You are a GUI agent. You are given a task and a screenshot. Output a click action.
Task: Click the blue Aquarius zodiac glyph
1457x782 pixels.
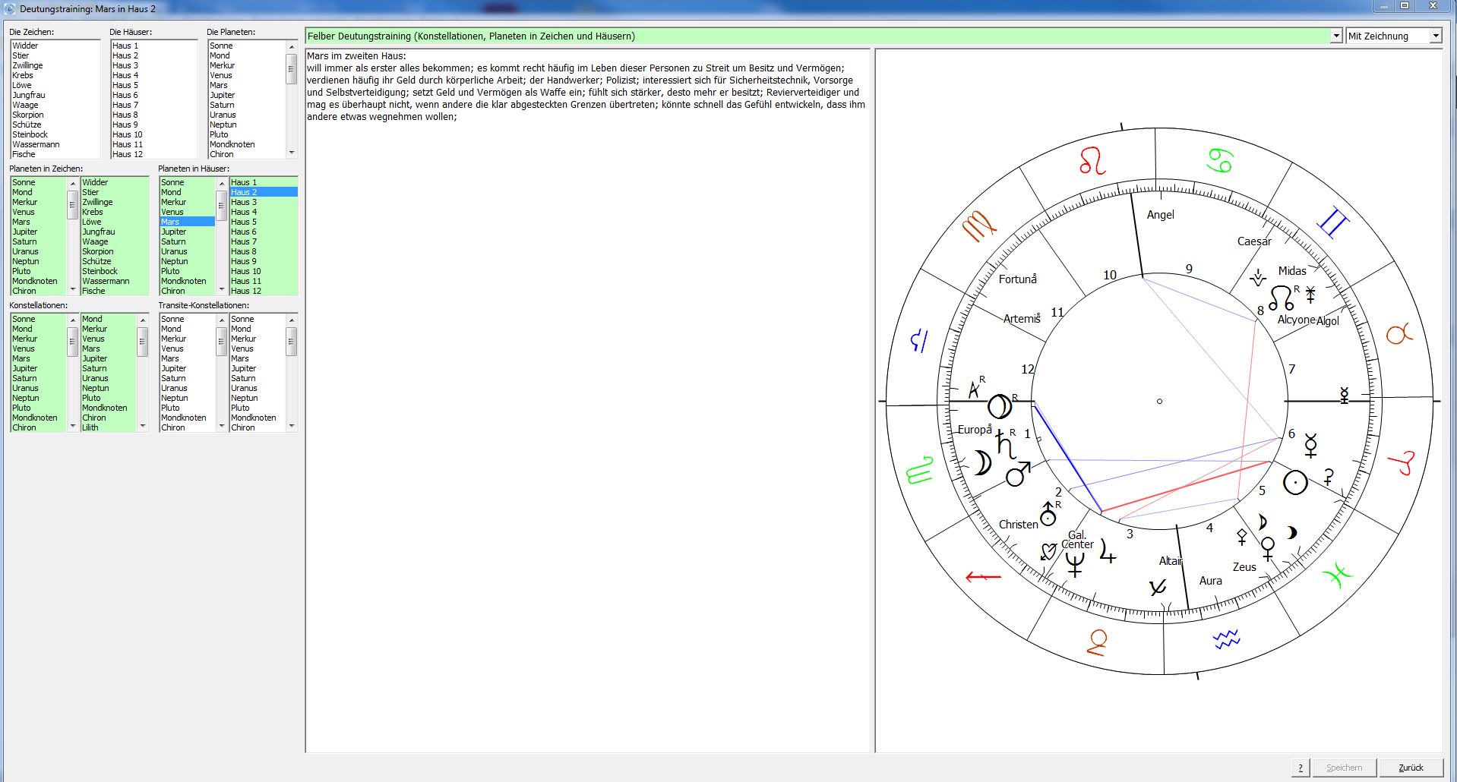click(1226, 639)
